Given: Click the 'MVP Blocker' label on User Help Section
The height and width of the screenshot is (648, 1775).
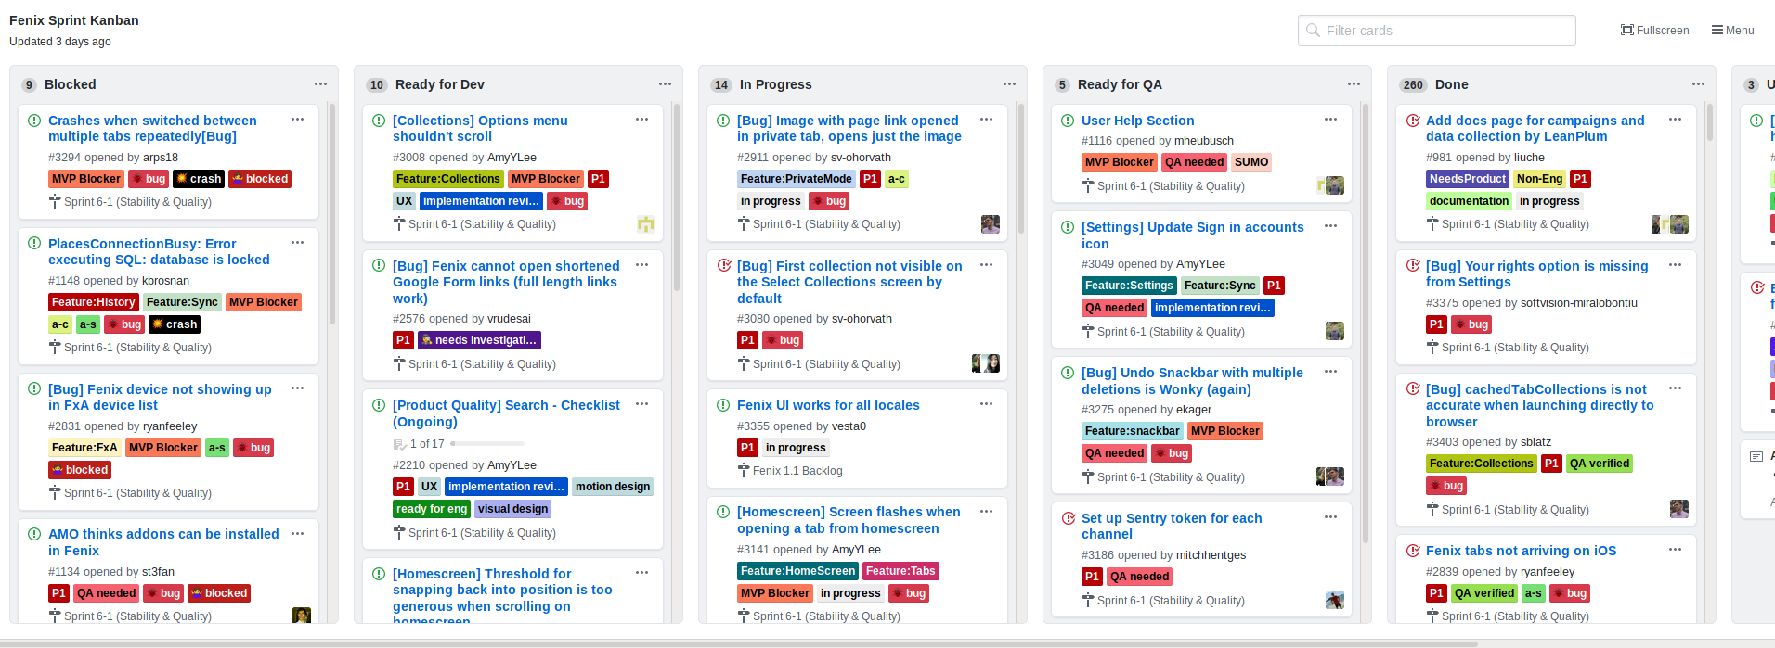Looking at the screenshot, I should point(1119,162).
